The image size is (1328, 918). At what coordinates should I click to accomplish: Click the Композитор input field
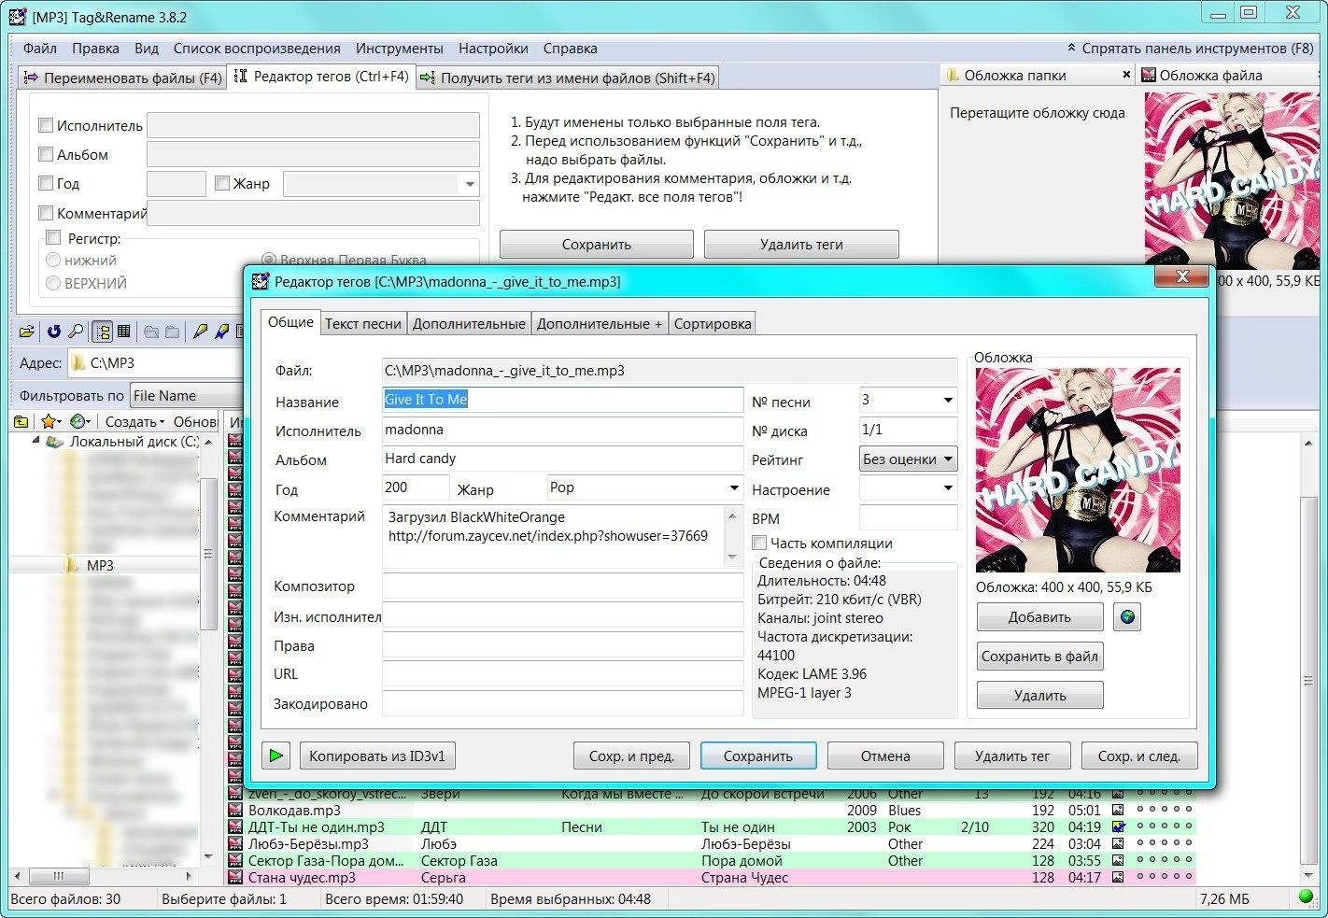point(562,586)
